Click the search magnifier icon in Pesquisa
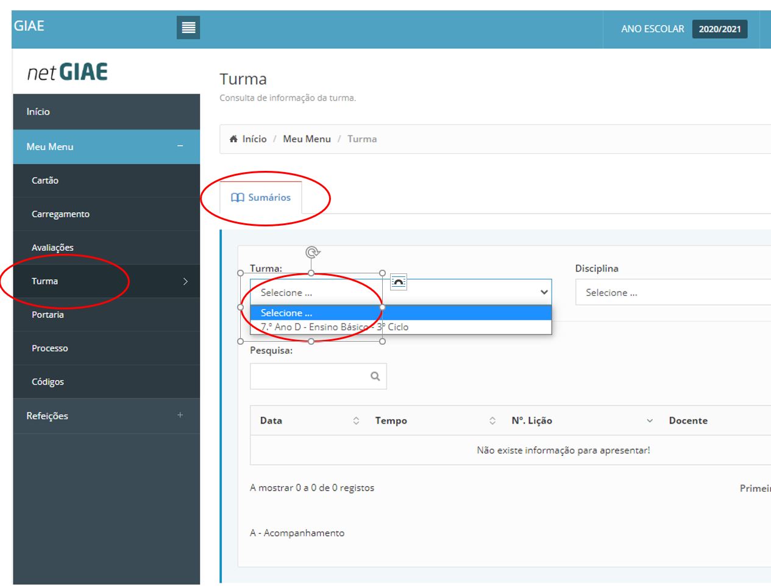This screenshot has height=587, width=771. [375, 376]
